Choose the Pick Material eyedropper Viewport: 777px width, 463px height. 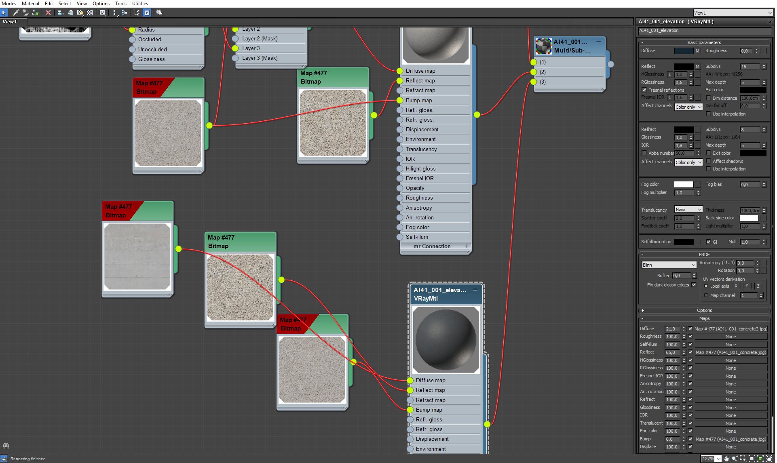click(x=16, y=13)
